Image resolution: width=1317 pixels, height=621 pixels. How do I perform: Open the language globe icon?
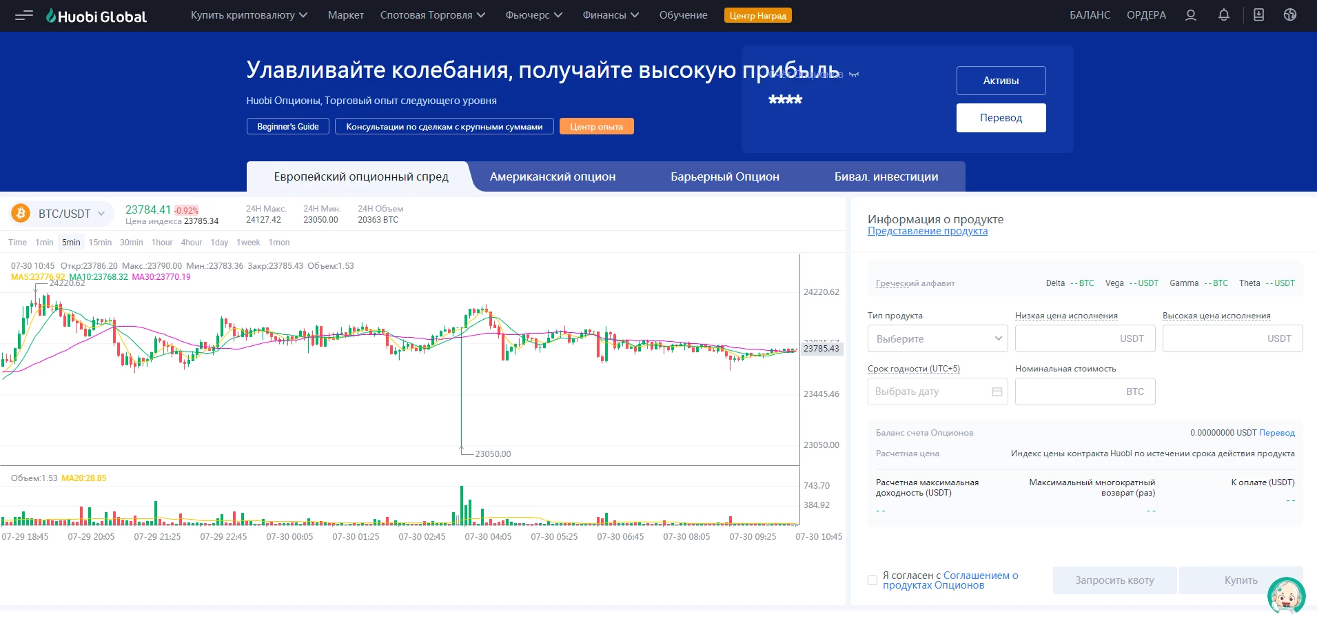click(1290, 15)
